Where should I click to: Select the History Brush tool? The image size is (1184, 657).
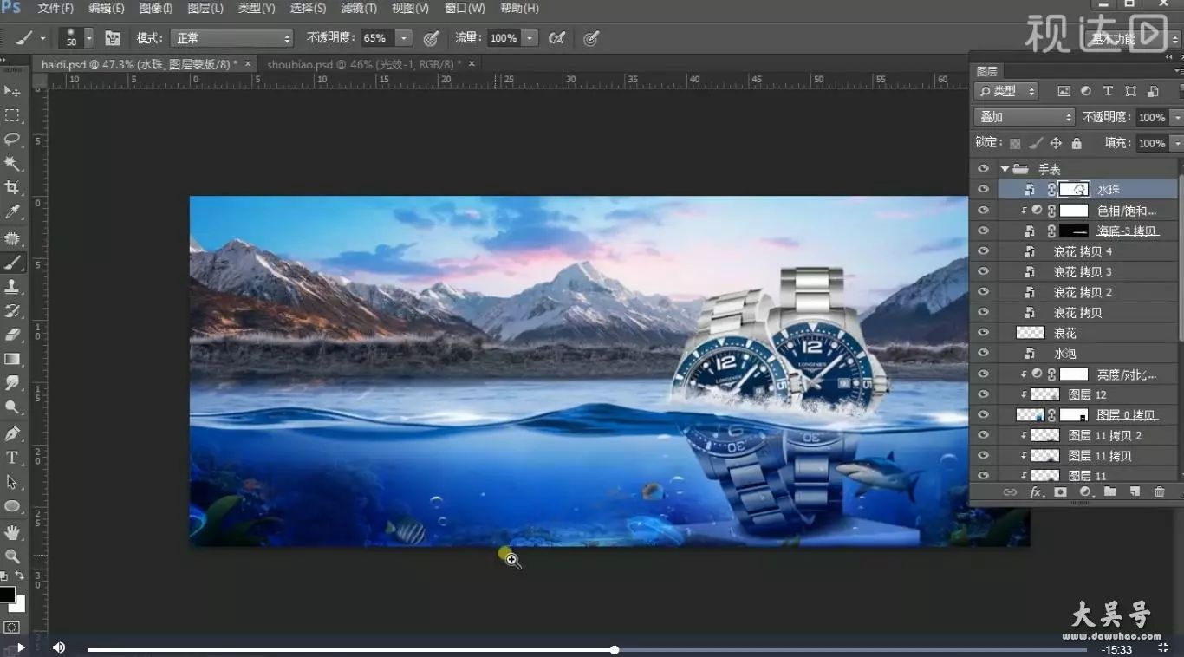pyautogui.click(x=12, y=311)
